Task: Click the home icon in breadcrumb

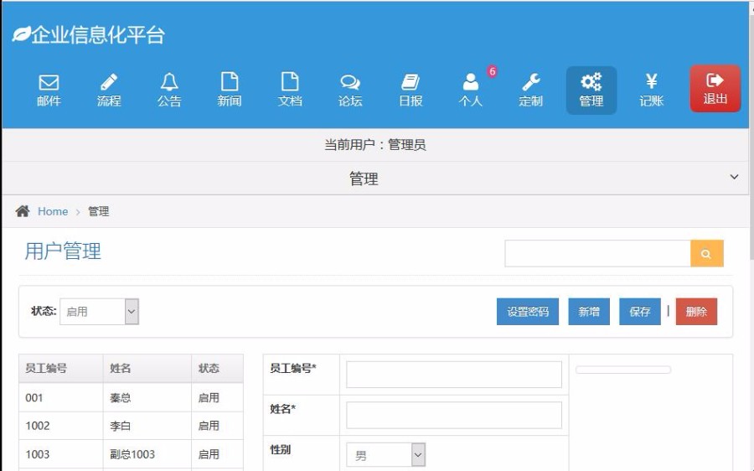Action: point(22,211)
